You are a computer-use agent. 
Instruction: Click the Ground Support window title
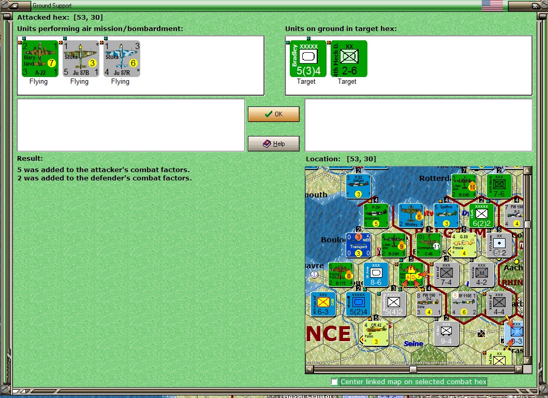coord(52,6)
